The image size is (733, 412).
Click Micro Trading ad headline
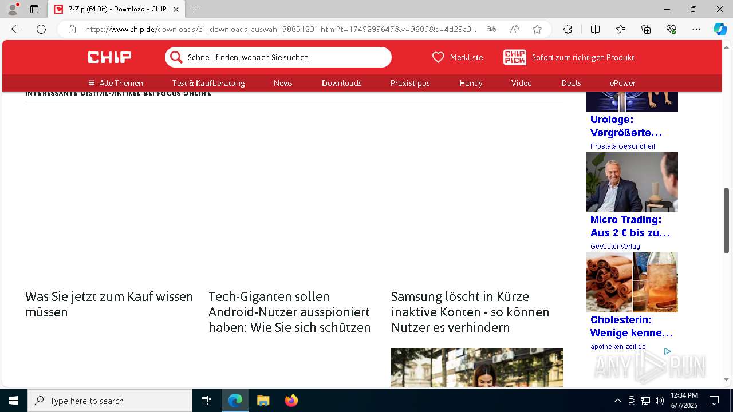coord(630,226)
